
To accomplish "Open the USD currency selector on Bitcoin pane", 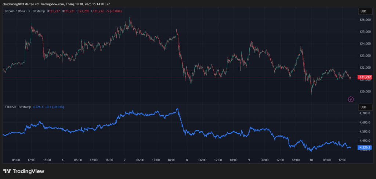I will click(363, 11).
